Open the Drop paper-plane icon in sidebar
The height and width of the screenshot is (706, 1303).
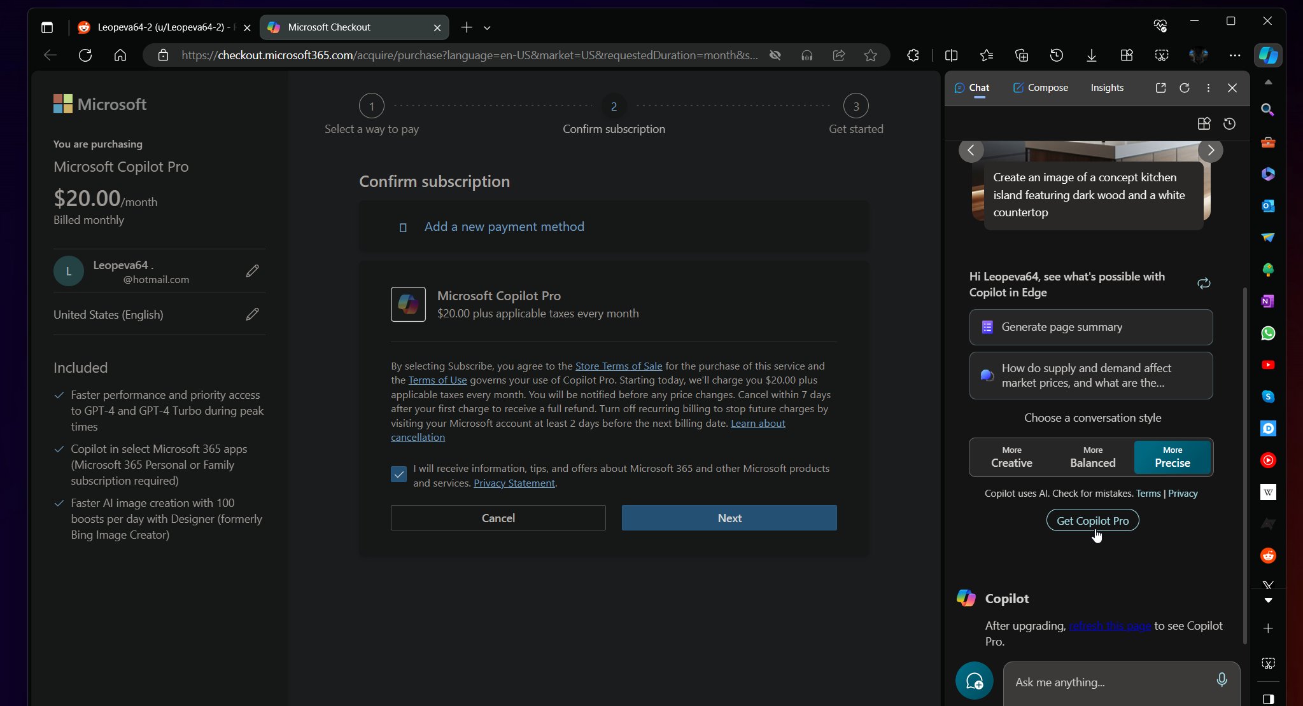point(1268,237)
